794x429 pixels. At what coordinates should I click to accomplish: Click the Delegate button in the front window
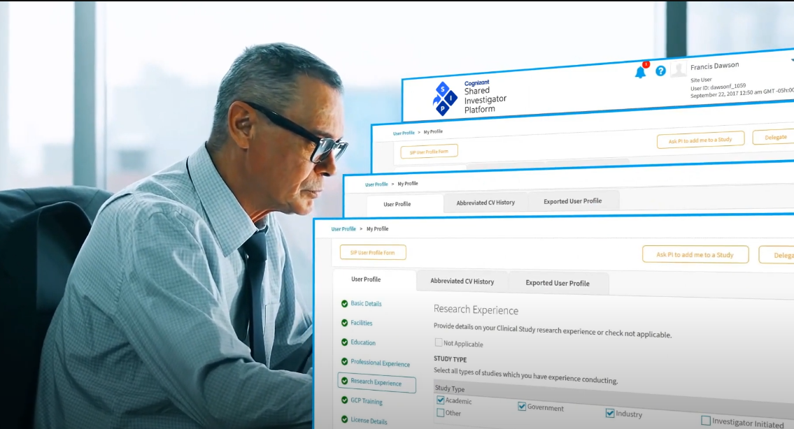tap(777, 256)
